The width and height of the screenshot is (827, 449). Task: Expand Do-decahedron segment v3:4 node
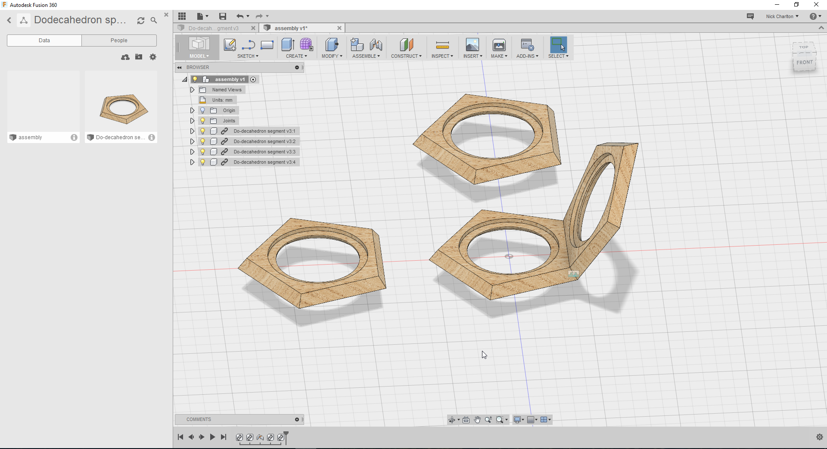coord(192,162)
